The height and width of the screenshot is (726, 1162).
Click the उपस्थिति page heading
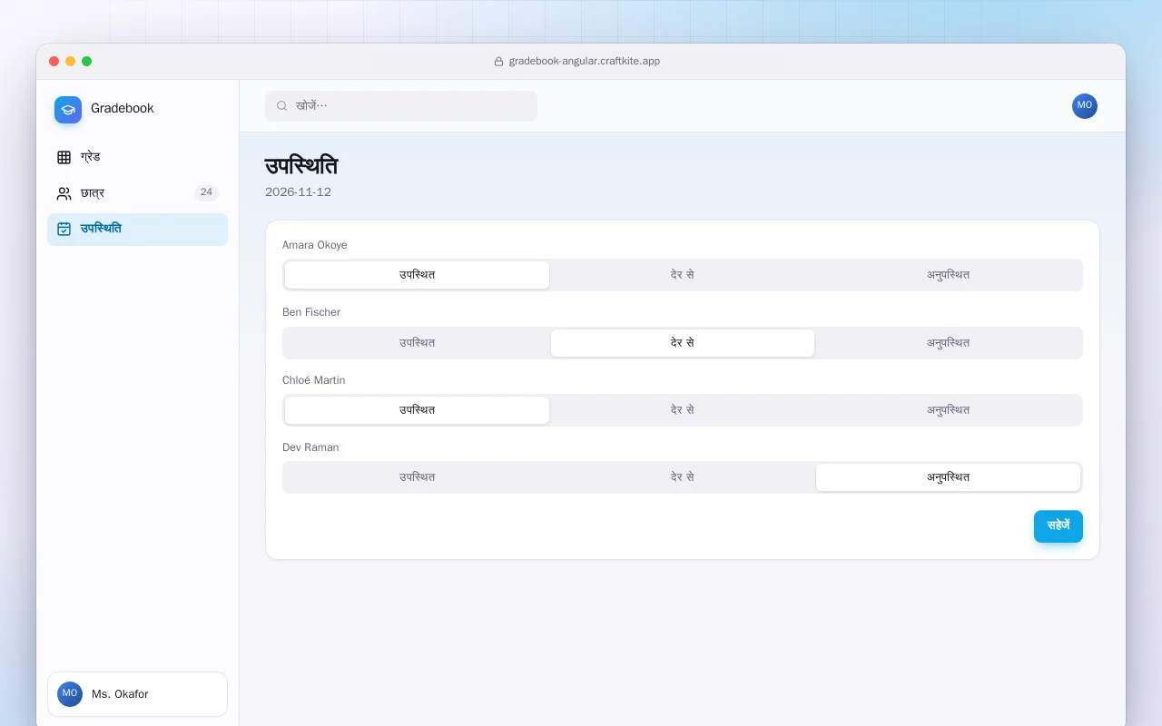click(301, 166)
